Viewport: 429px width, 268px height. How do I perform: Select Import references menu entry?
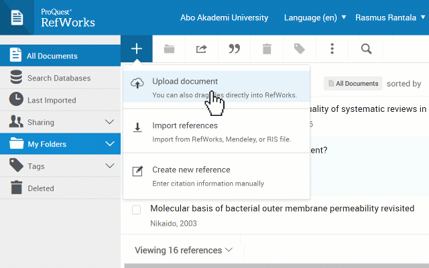point(217,131)
